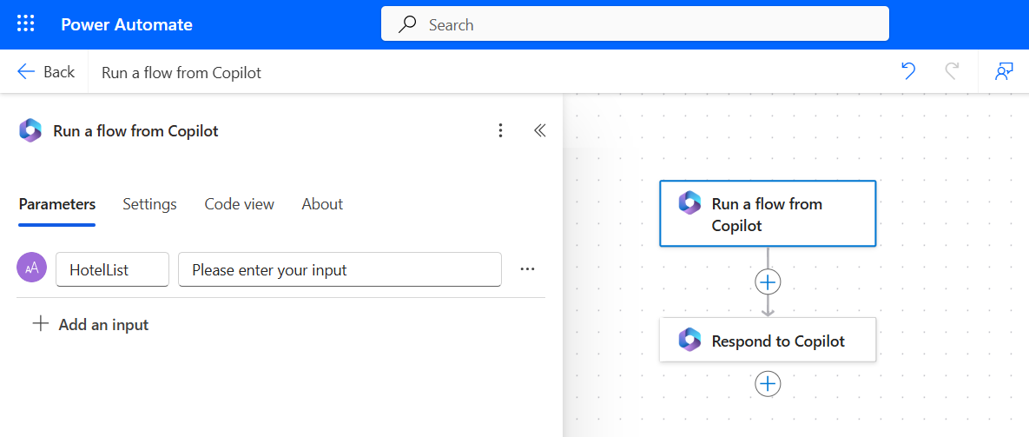Open the HotelList input options ellipsis
This screenshot has width=1029, height=437.
click(527, 269)
